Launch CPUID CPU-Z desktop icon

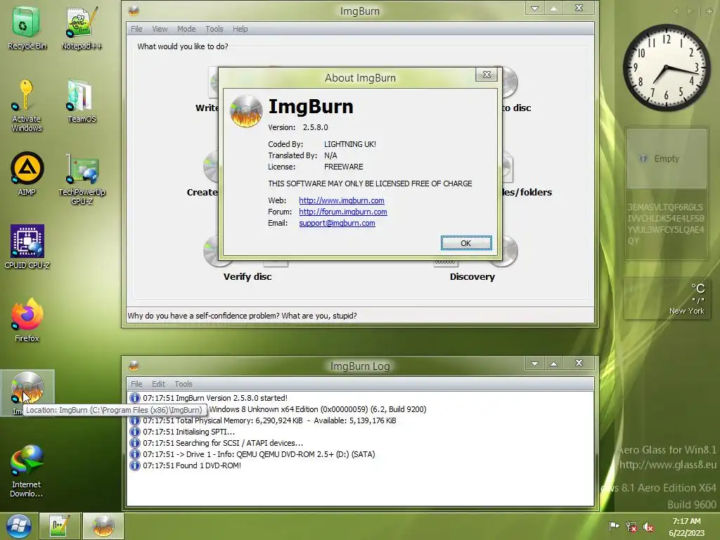click(27, 245)
